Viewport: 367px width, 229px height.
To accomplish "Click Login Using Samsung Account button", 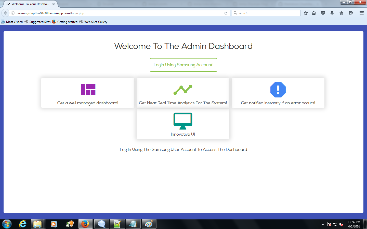I will pos(183,65).
